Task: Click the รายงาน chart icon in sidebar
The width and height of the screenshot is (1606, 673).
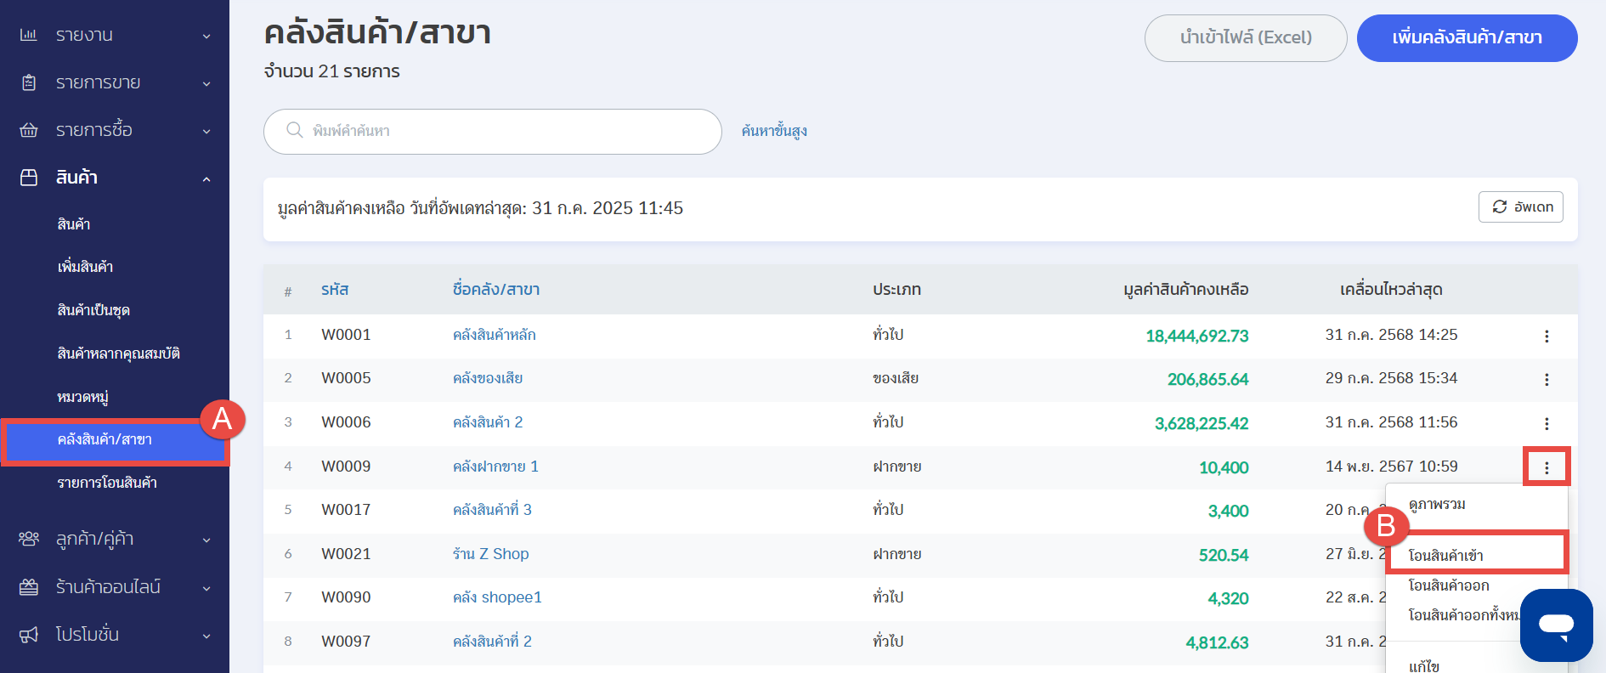Action: 29,35
